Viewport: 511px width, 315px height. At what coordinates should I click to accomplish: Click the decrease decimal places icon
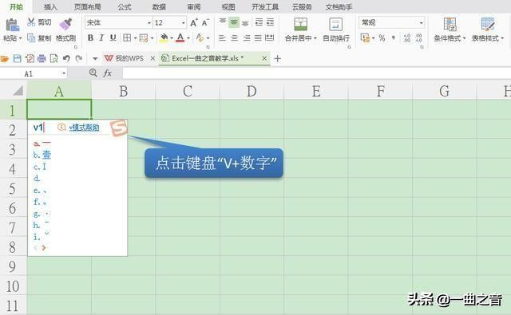419,38
